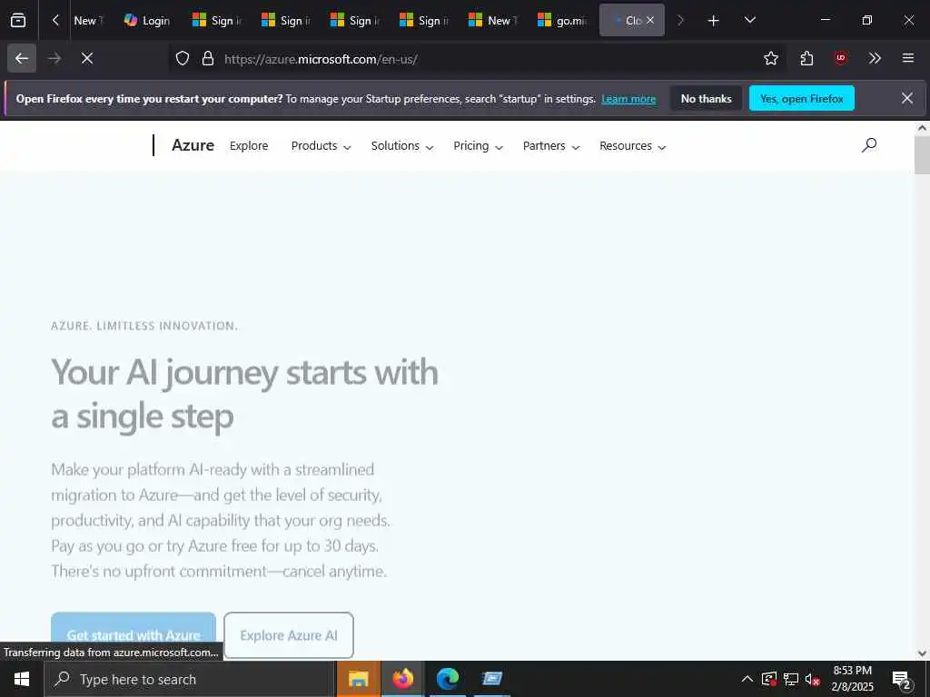The width and height of the screenshot is (930, 697).
Task: Open File Explorer from taskbar
Action: pyautogui.click(x=358, y=679)
